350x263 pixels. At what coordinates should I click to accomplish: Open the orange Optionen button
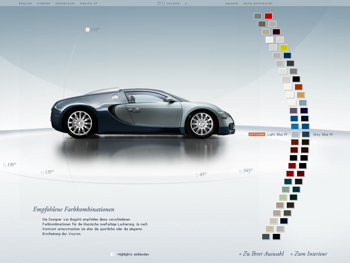pyautogui.click(x=257, y=135)
